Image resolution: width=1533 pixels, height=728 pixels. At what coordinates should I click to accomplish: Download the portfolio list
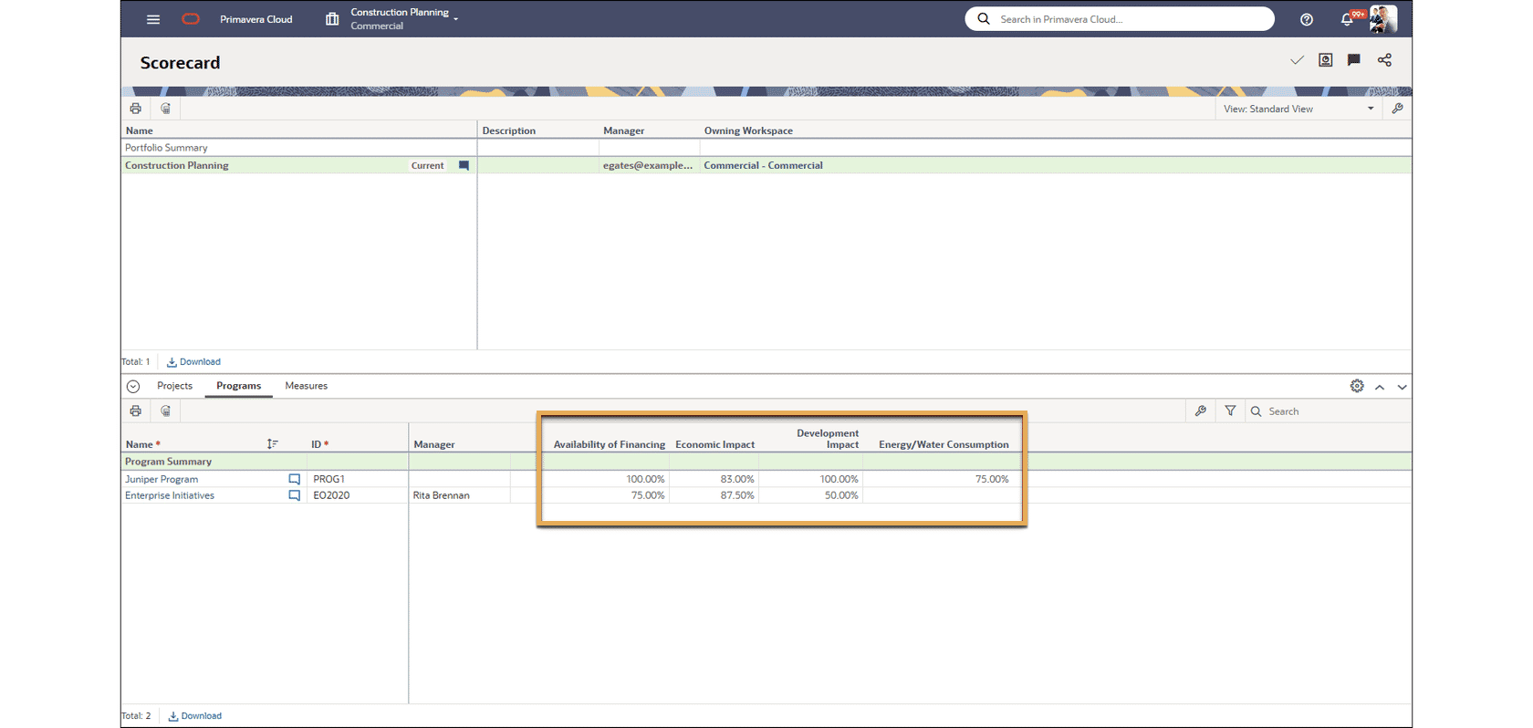193,362
